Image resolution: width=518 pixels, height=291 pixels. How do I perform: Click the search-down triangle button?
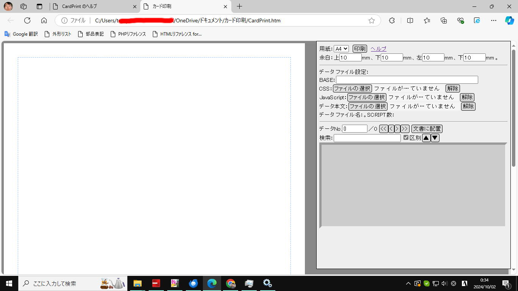click(435, 138)
